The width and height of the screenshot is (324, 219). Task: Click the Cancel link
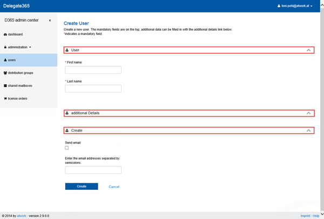tap(114, 187)
